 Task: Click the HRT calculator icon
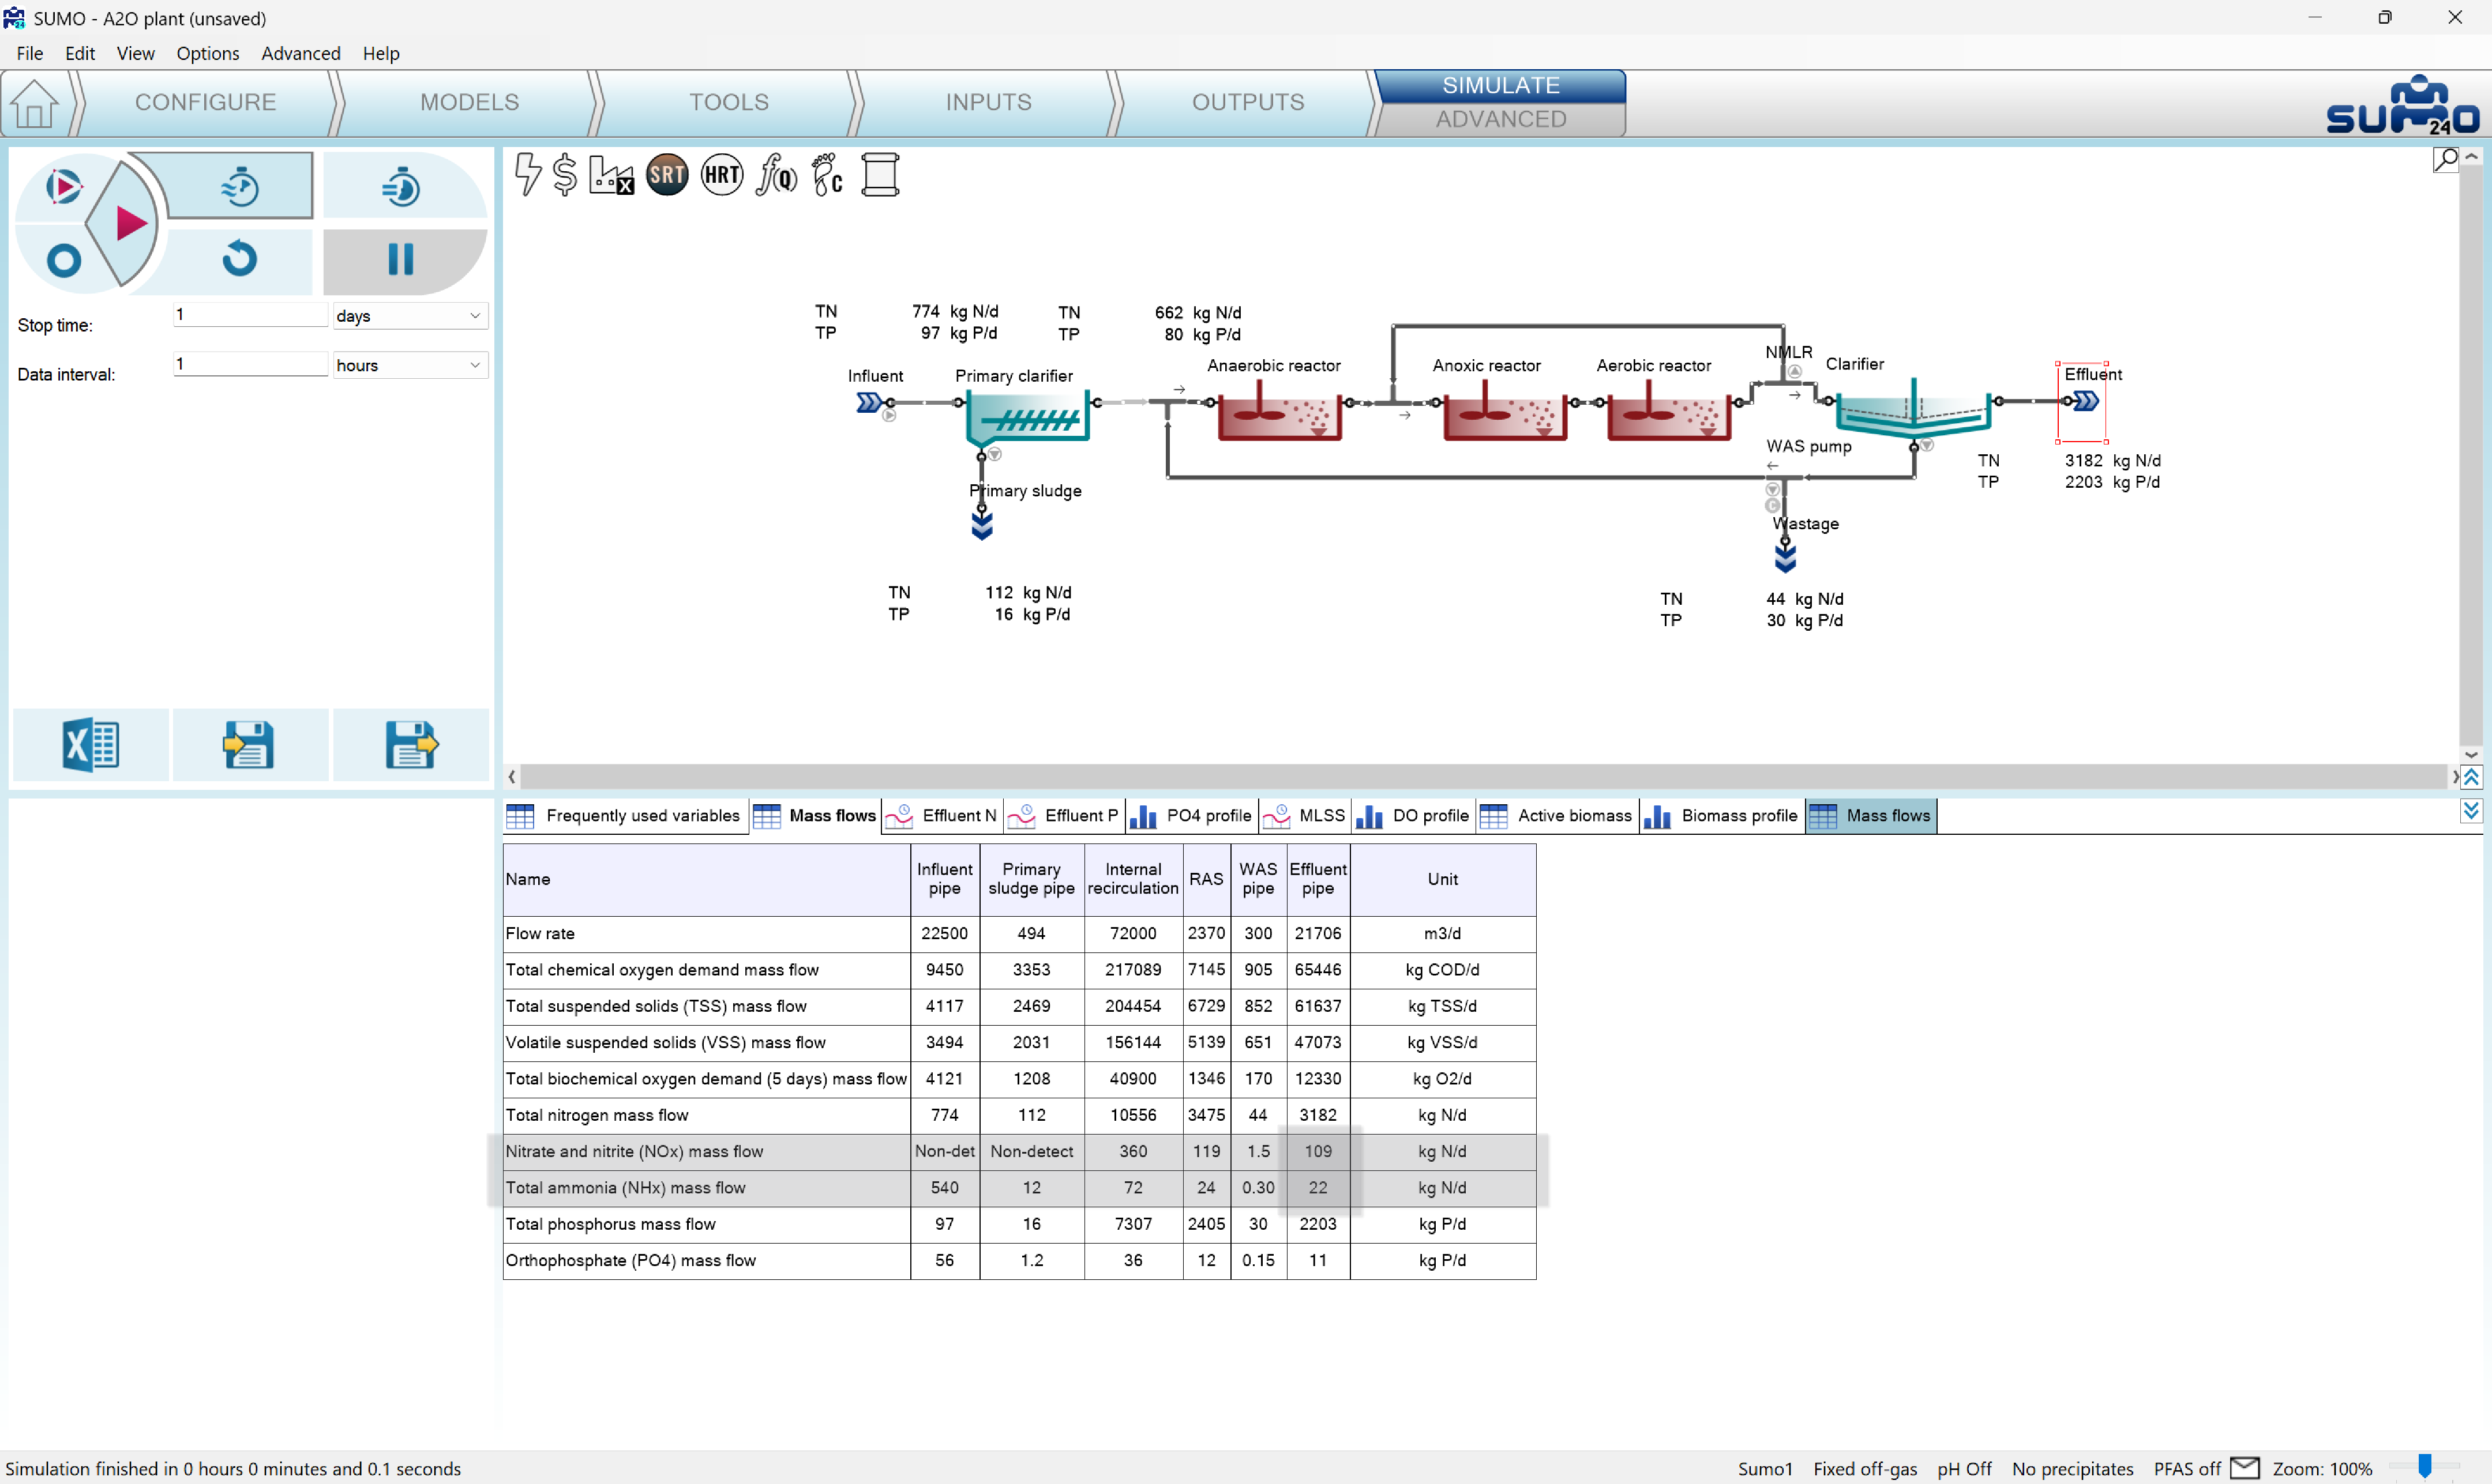pyautogui.click(x=721, y=176)
